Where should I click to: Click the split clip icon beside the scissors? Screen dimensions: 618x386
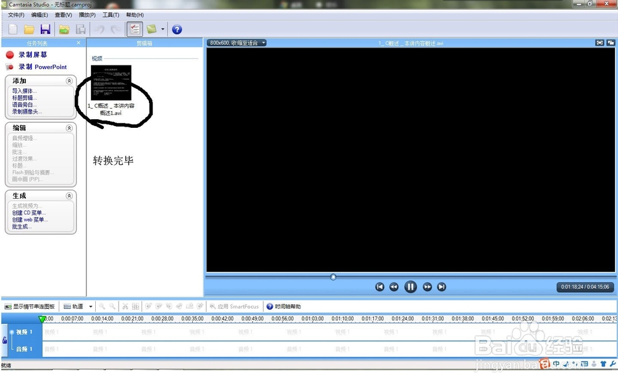[x=135, y=306]
